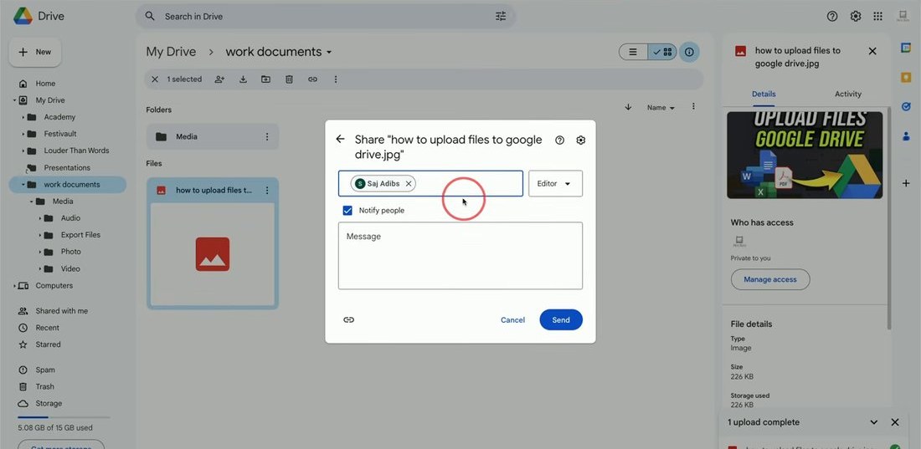Image resolution: width=921 pixels, height=449 pixels.
Task: Switch to grid layout
Action: [662, 52]
